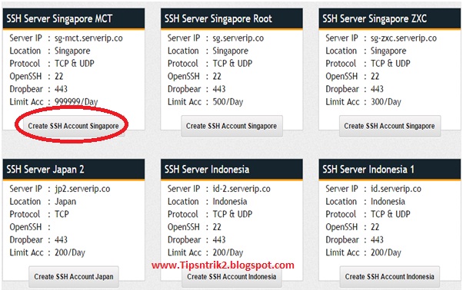Click Create SSH Account Japan button
This screenshot has height=290, width=463.
(74, 277)
